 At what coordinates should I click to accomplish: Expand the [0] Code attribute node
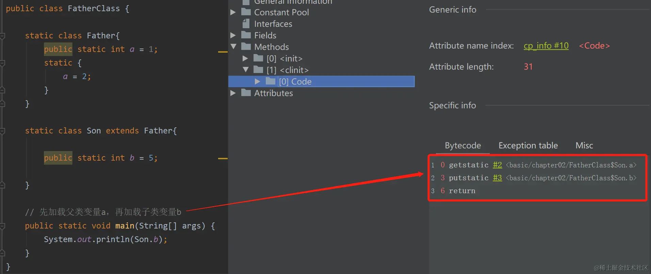pyautogui.click(x=258, y=81)
